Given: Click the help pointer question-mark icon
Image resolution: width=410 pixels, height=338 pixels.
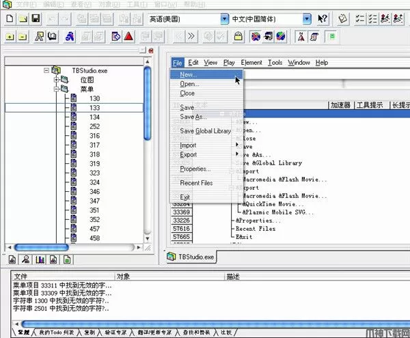Looking at the screenshot, I should 323,18.
